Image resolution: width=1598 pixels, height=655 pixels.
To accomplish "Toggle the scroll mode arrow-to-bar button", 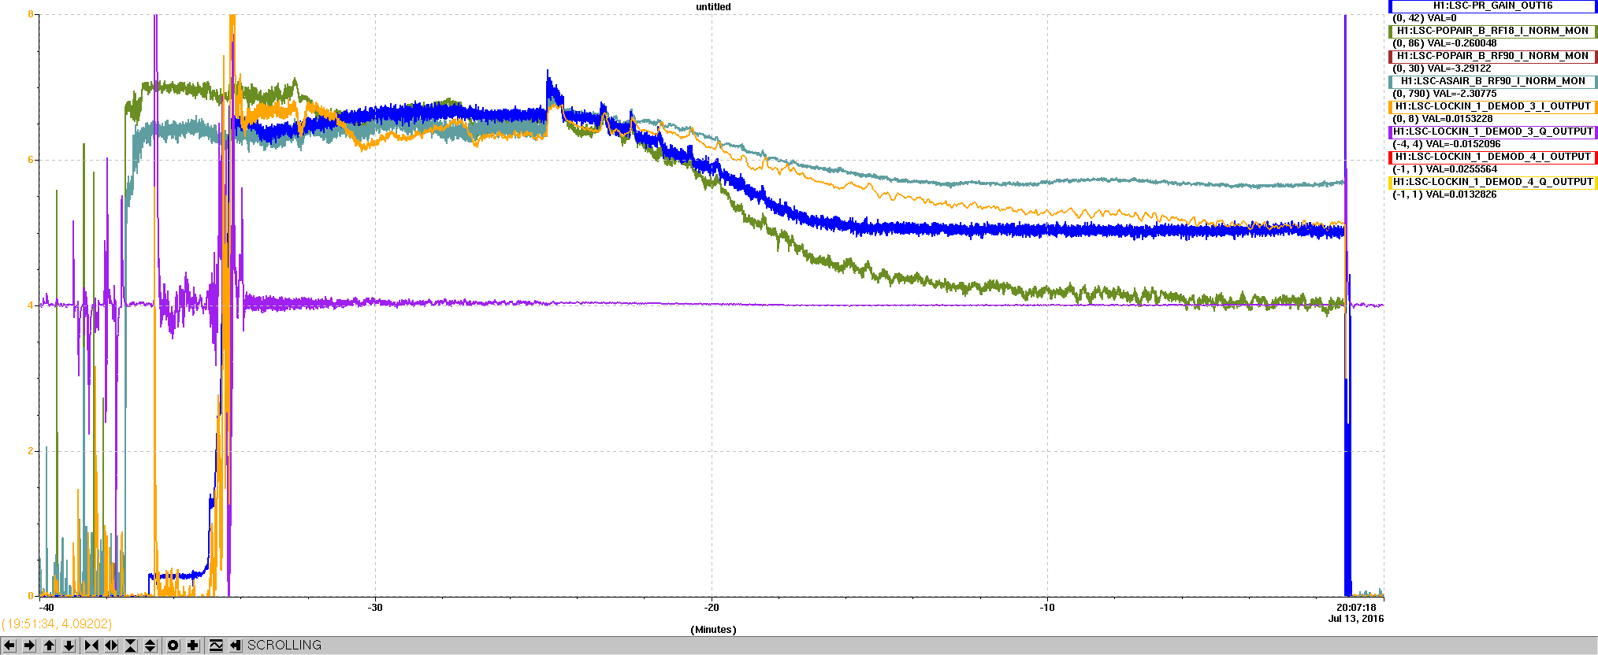I will (236, 646).
